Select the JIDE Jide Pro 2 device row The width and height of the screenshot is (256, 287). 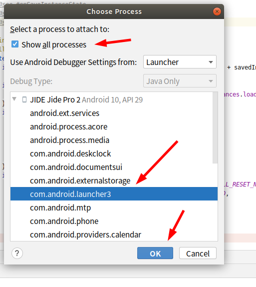(x=112, y=100)
